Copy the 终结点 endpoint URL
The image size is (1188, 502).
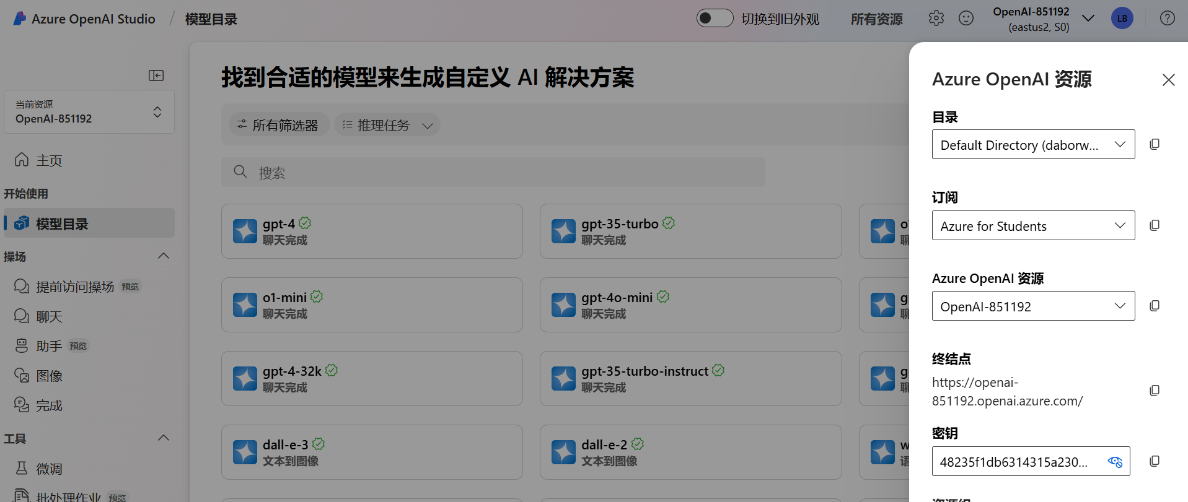1155,391
